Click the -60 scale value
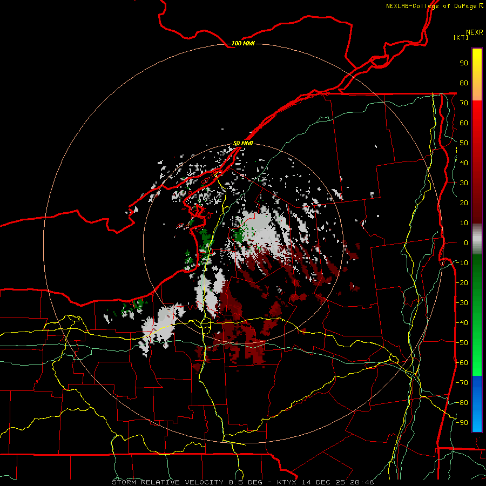 click(462, 363)
